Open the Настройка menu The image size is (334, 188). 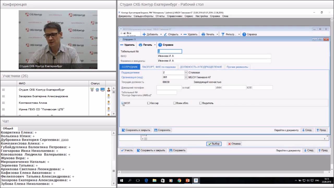coord(201,16)
